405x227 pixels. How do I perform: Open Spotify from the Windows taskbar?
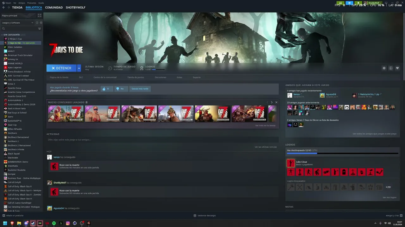pos(54,223)
